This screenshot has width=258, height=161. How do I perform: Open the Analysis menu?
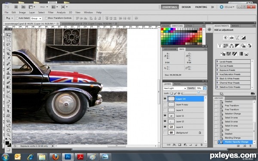tap(61, 12)
